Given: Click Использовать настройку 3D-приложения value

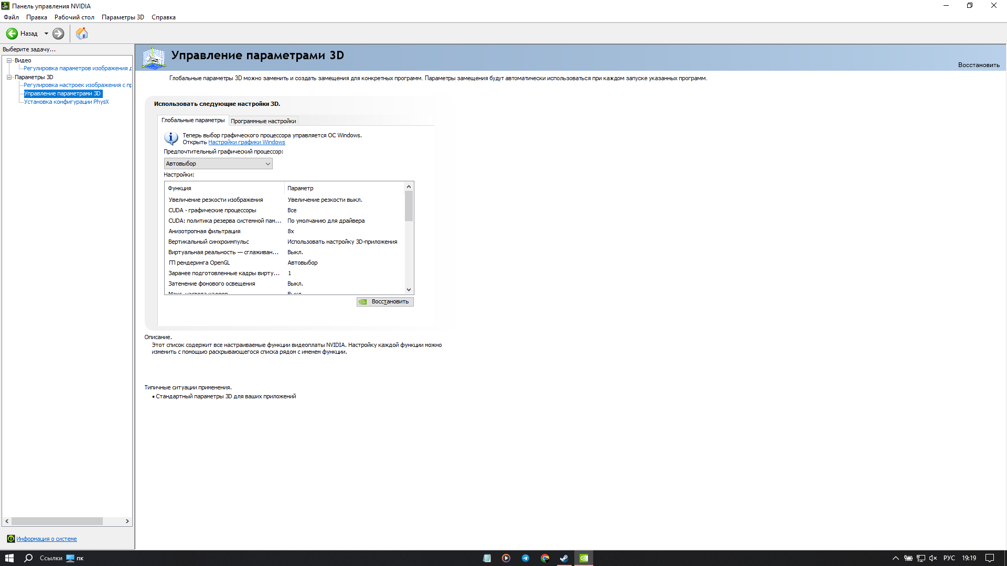Looking at the screenshot, I should tap(342, 242).
